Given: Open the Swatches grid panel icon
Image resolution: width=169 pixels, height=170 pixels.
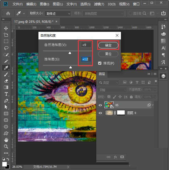Looking at the screenshot, I should pos(163,41).
